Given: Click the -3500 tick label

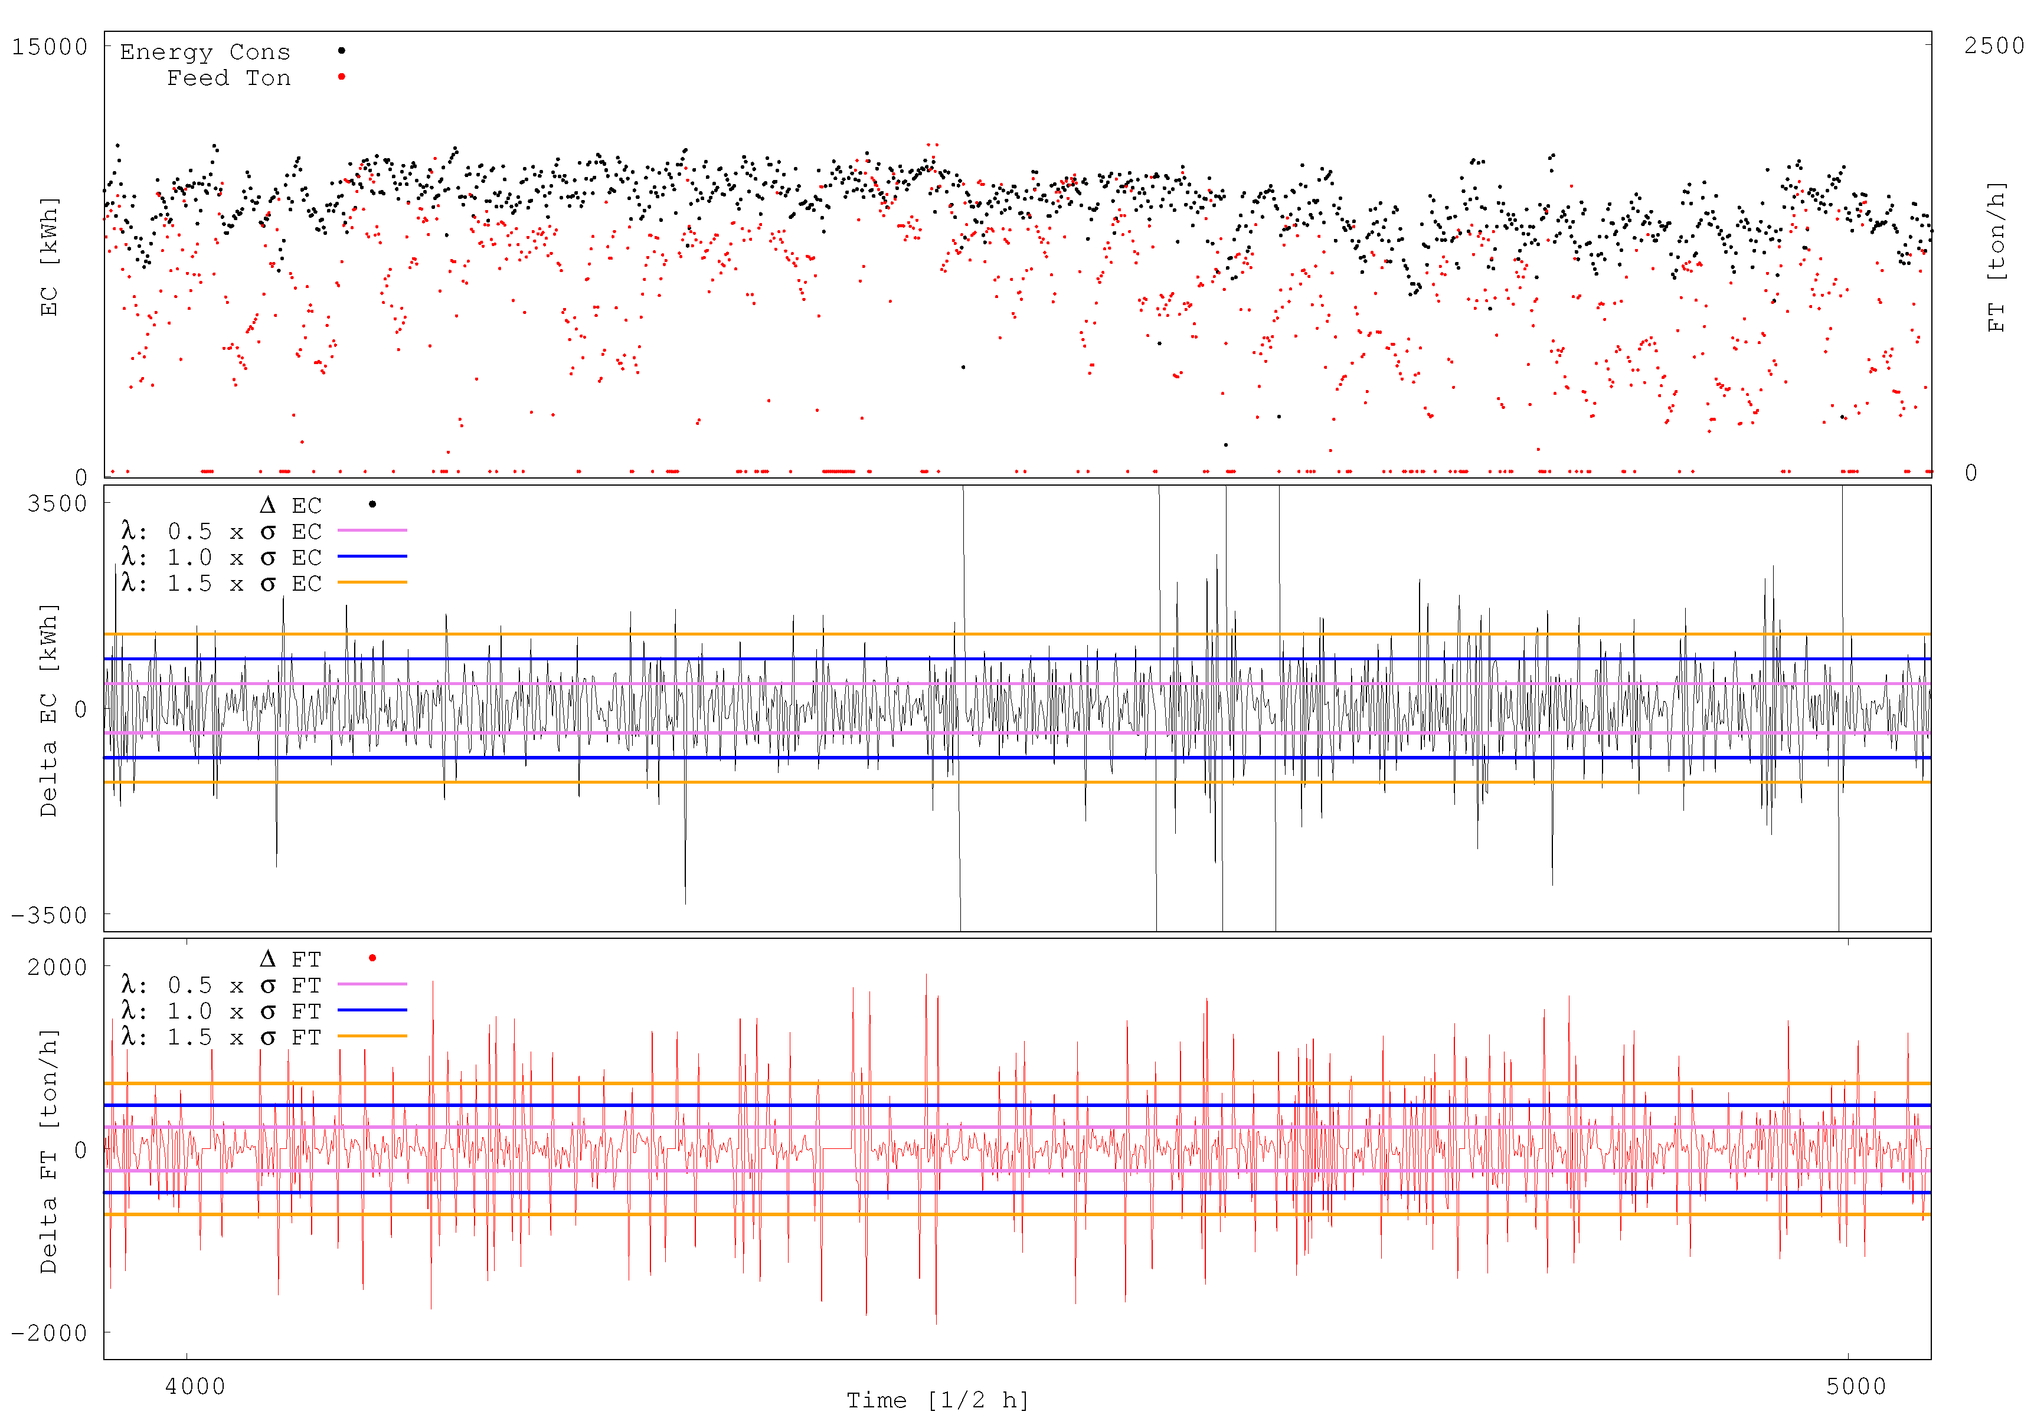Looking at the screenshot, I should tap(50, 915).
